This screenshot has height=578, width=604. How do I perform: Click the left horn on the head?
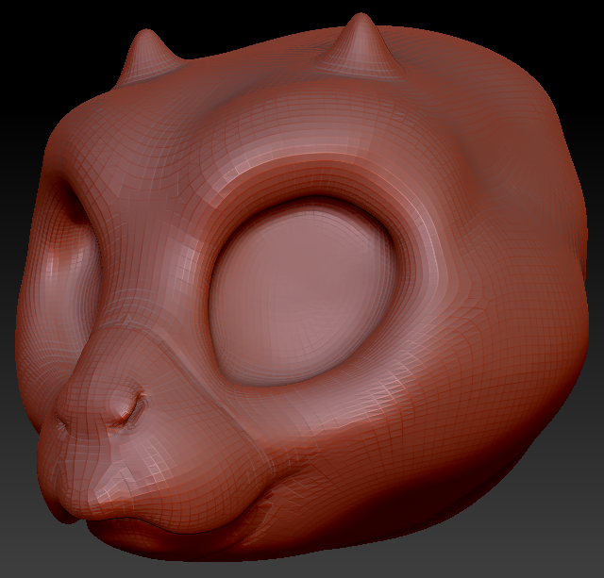(146, 55)
